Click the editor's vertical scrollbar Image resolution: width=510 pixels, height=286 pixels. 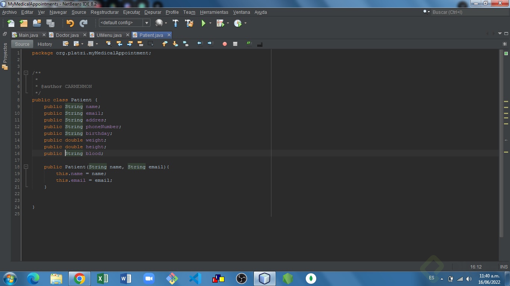[501, 143]
